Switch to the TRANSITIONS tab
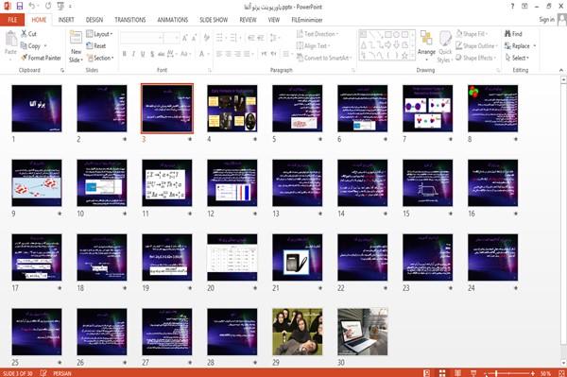Viewport: 567px width, 377px height. [x=130, y=20]
